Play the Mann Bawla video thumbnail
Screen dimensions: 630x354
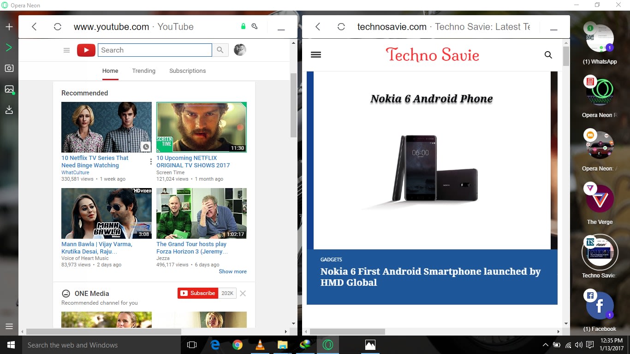[107, 213]
